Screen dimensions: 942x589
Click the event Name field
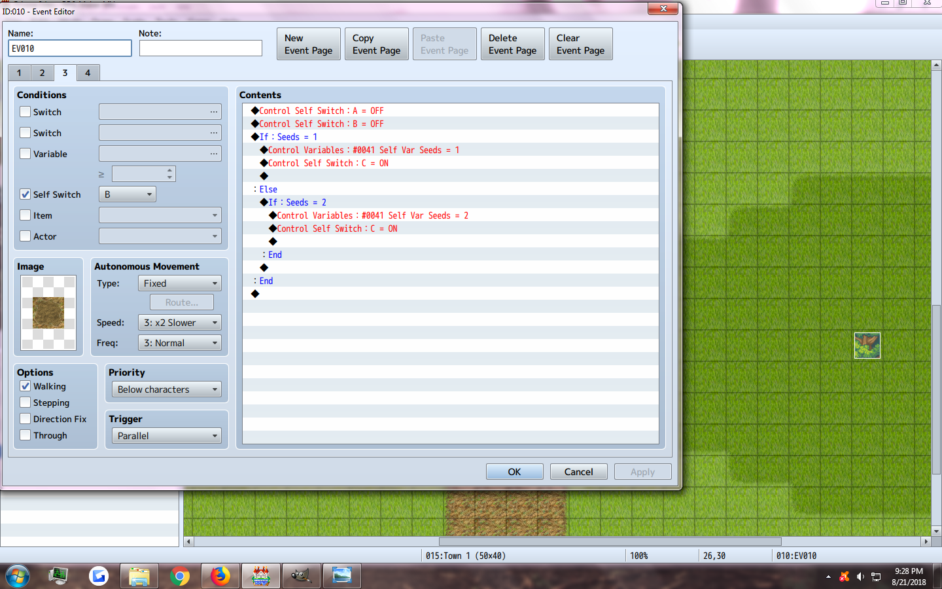[70, 48]
